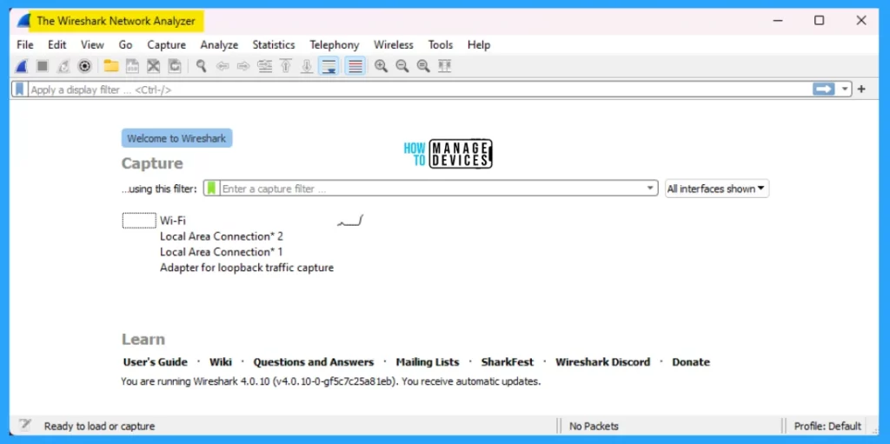Click the expert information icon in status bar
This screenshot has width=890, height=444.
point(24,425)
